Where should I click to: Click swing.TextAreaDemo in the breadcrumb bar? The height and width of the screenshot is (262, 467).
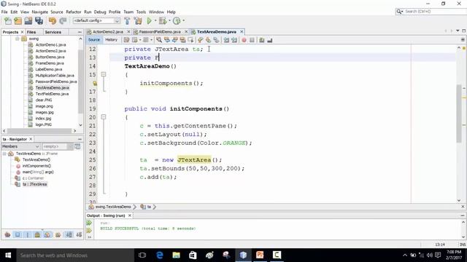click(113, 207)
